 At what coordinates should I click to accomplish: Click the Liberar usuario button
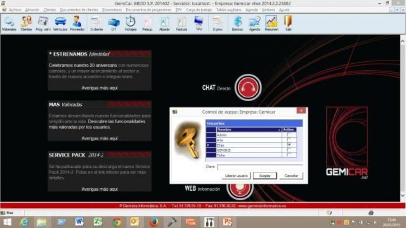pyautogui.click(x=236, y=175)
